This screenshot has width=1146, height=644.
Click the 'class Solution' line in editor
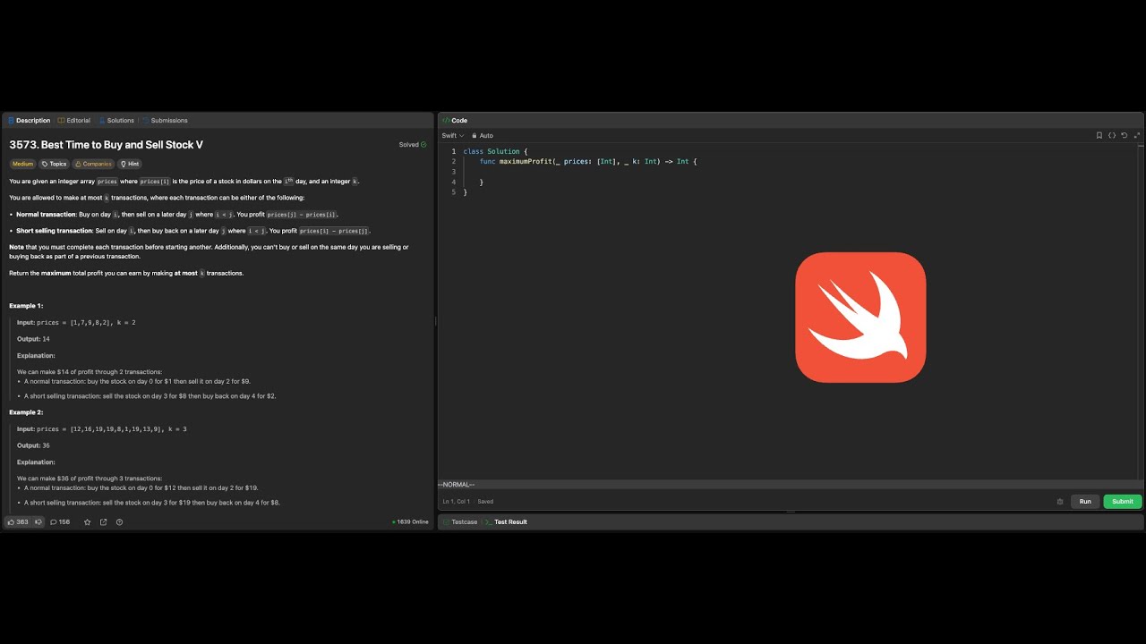click(x=495, y=151)
